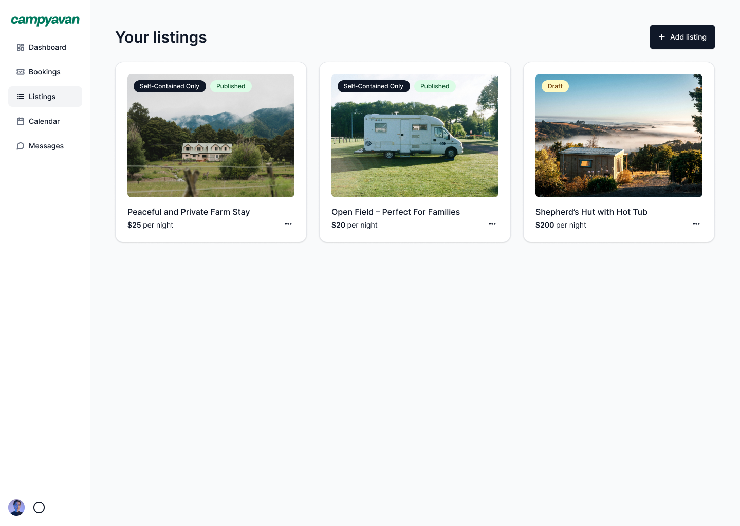Click the Bookings ticket icon
The width and height of the screenshot is (740, 526).
tap(21, 72)
